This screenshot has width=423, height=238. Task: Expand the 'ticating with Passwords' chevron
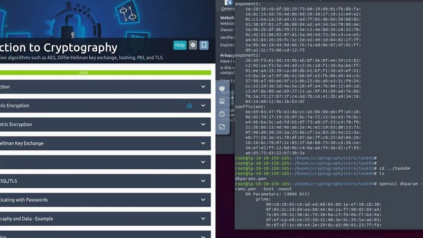point(203,200)
